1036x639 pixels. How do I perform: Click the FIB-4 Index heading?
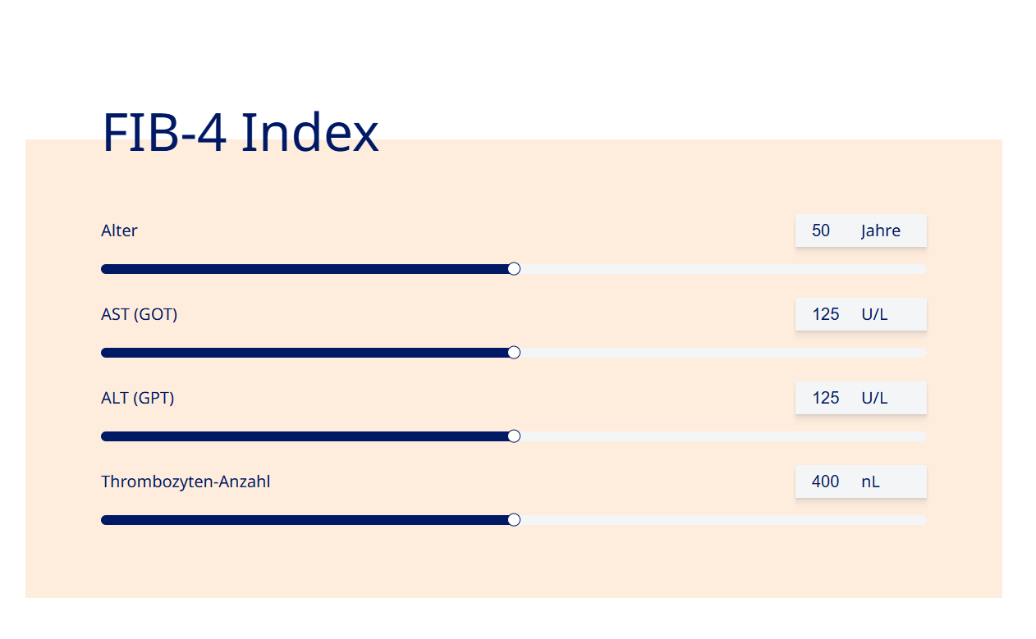[x=240, y=132]
